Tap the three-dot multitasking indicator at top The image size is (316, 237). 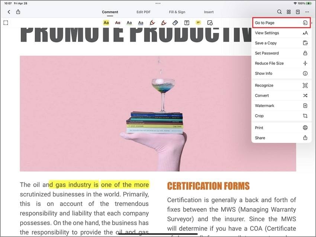[158, 3]
